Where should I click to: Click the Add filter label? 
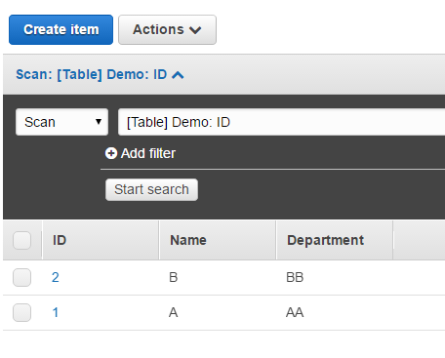coord(148,153)
